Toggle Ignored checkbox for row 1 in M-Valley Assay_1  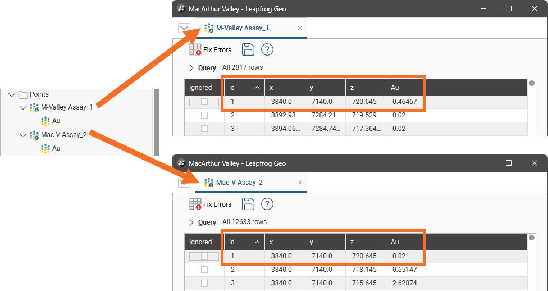(204, 102)
